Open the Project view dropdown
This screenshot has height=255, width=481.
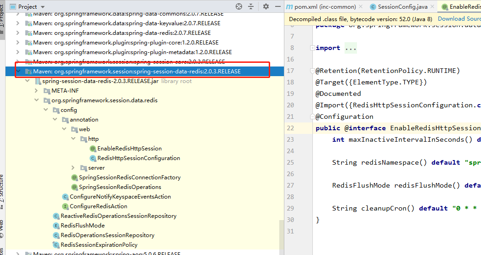click(43, 7)
